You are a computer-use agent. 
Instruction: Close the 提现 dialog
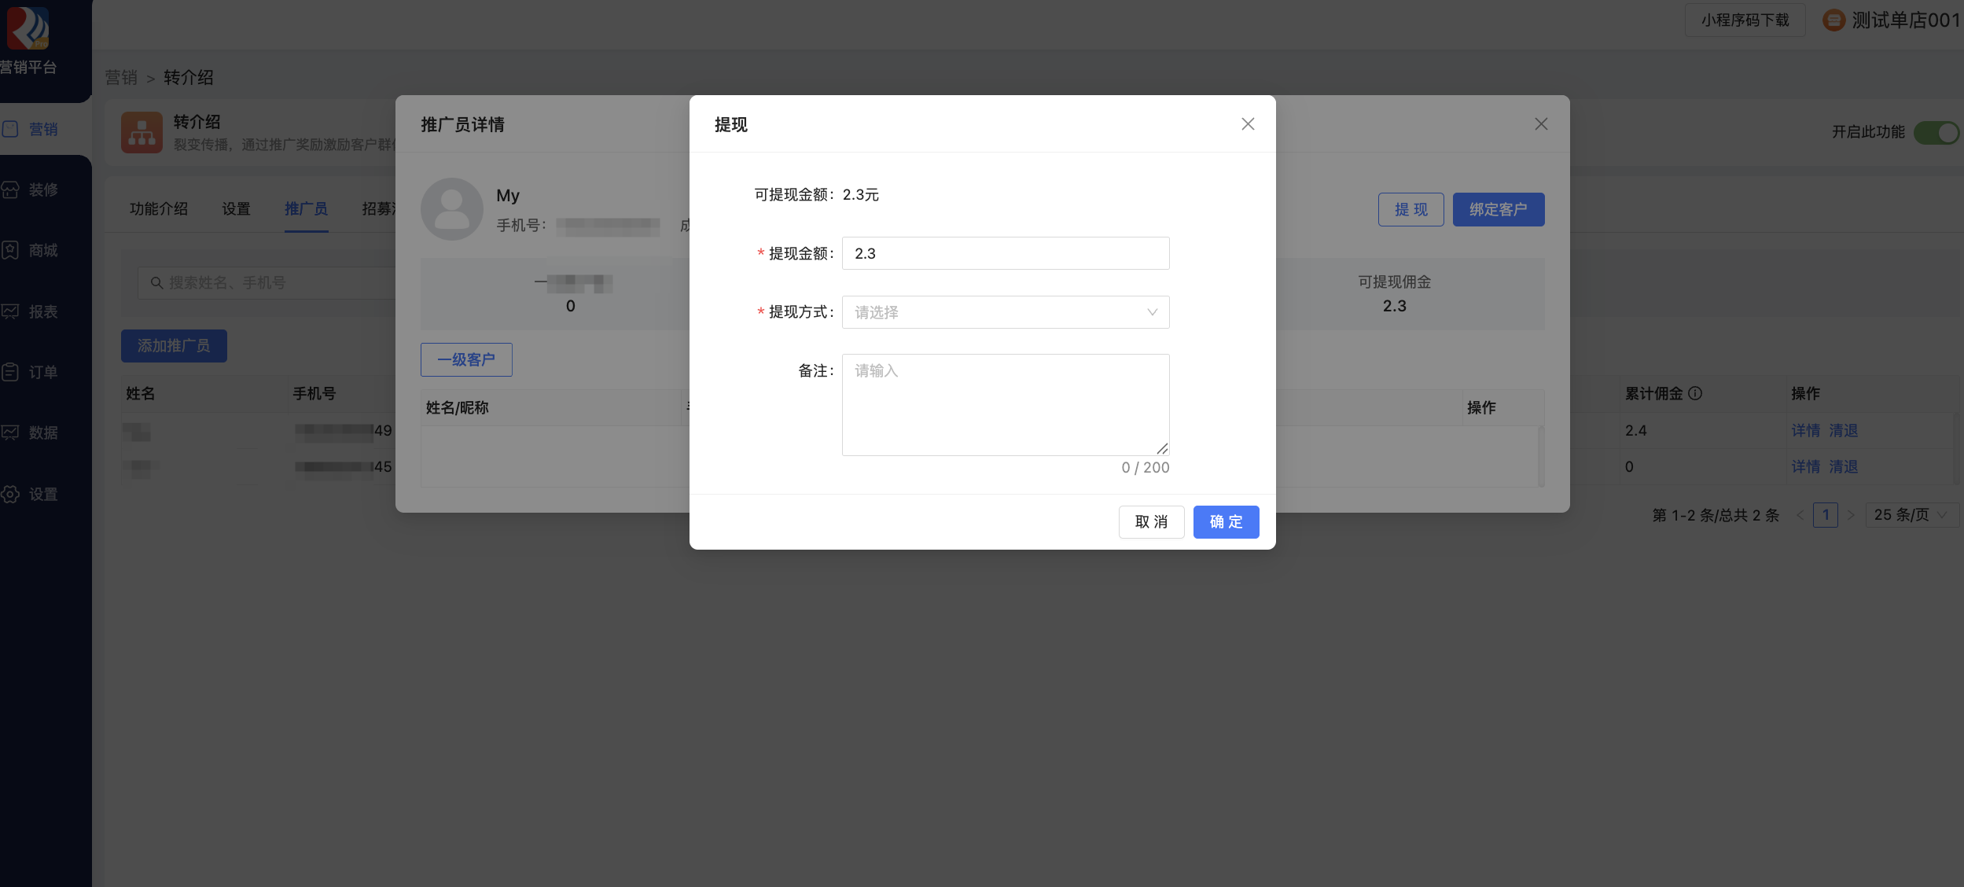1247,124
